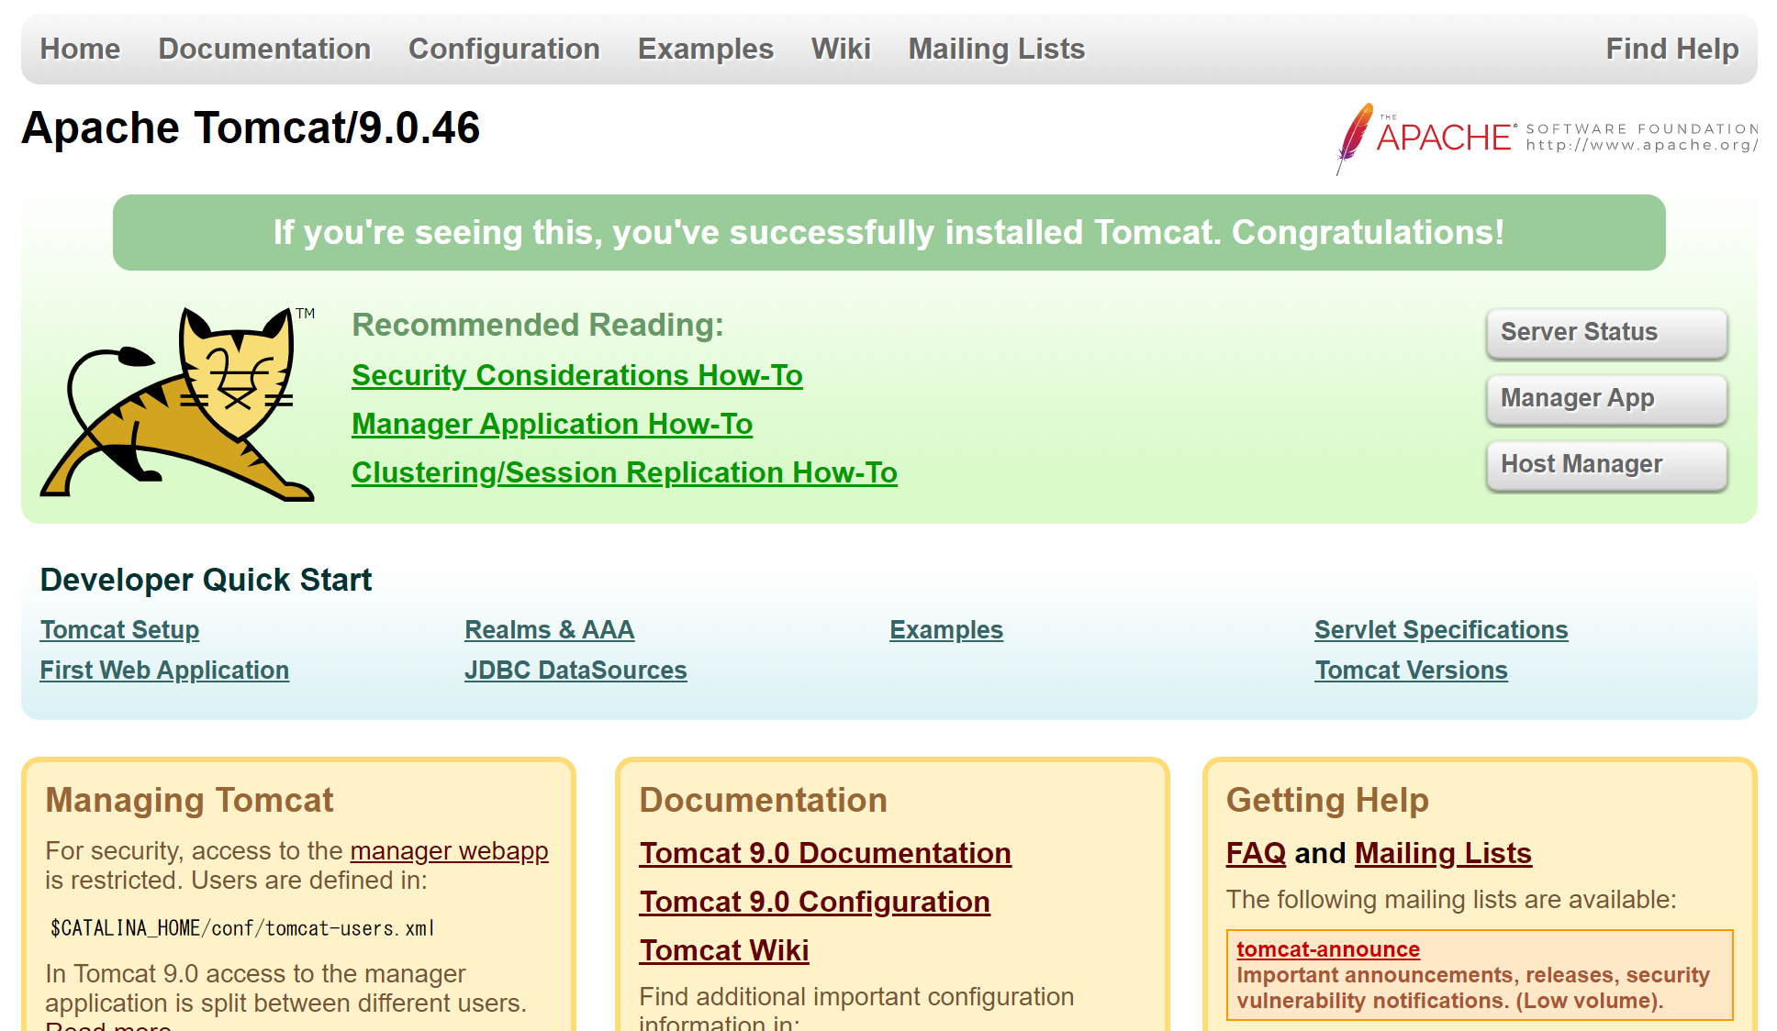Open Security Considerations How-To link

(576, 375)
